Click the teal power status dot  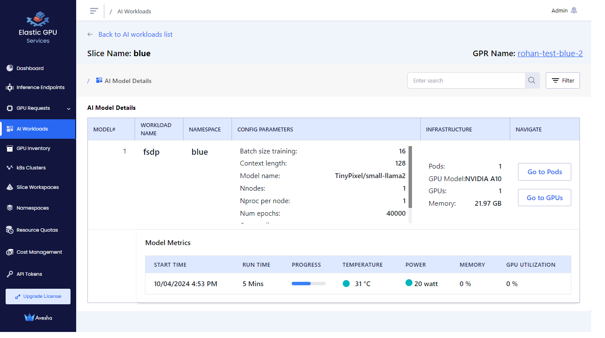click(x=409, y=283)
